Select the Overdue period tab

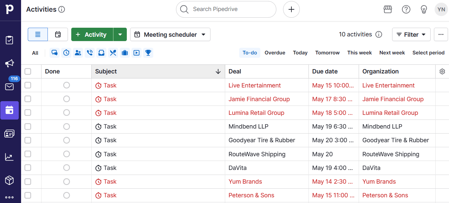(x=275, y=53)
